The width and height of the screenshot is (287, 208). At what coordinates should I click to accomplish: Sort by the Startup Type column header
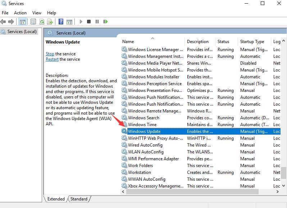pyautogui.click(x=255, y=41)
